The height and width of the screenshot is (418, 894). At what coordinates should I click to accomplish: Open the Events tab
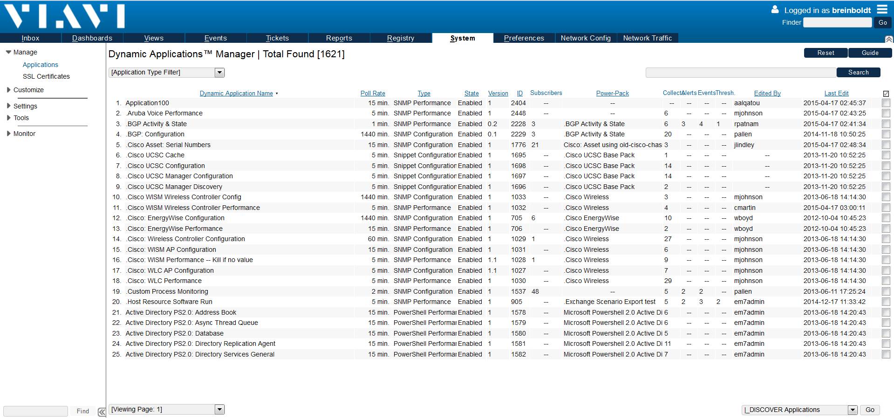(216, 38)
